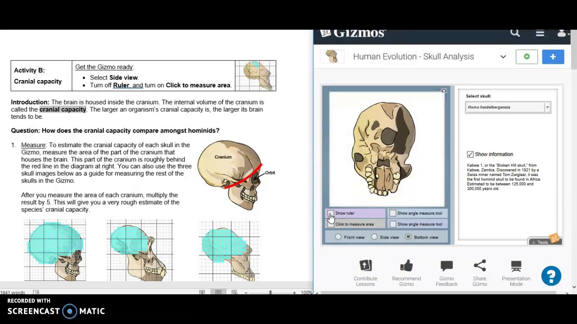This screenshot has width=577, height=324.
Task: Open the blue question mark help button
Action: coord(551,276)
